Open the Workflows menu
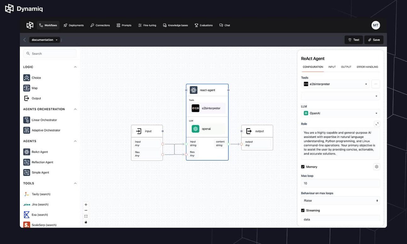 [x=48, y=25]
